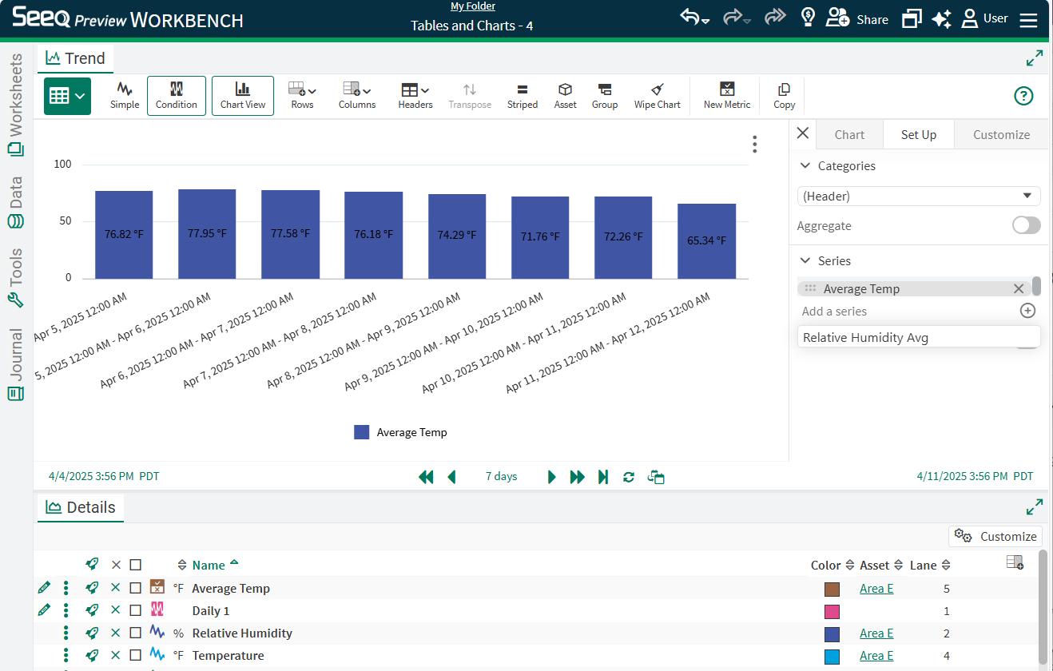1053x671 pixels.
Task: Select the Asset toolbar icon
Action: pyautogui.click(x=565, y=95)
